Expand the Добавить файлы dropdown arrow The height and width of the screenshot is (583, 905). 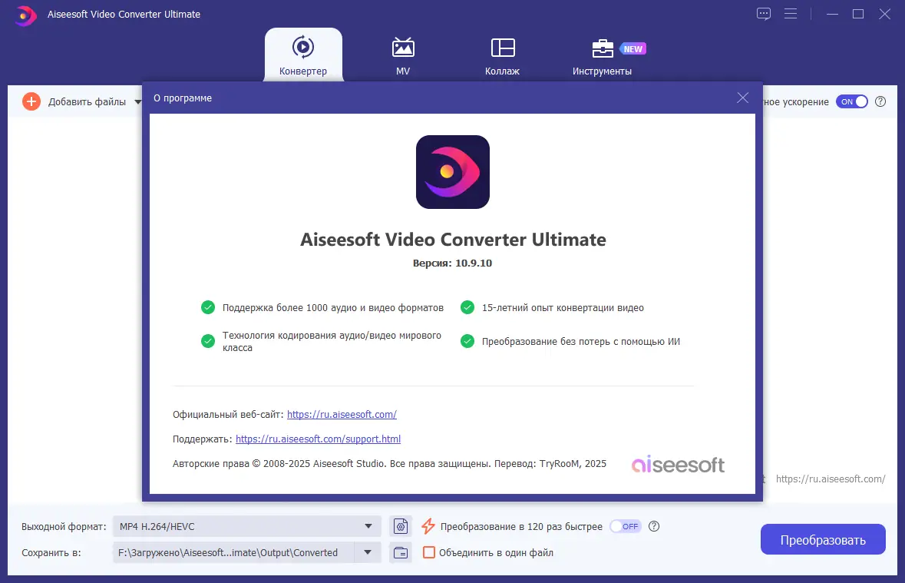[138, 101]
